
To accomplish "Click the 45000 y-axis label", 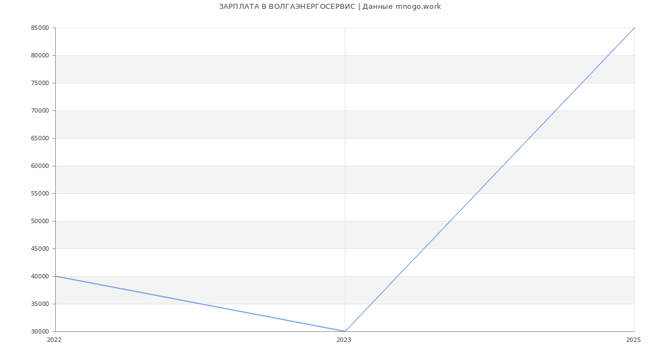I will [x=40, y=249].
